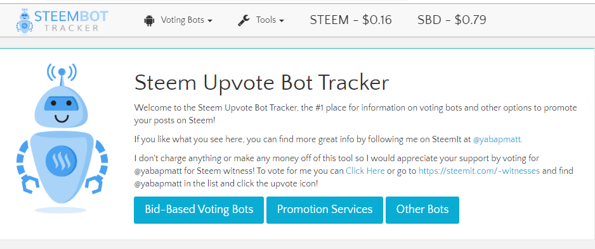This screenshot has width=595, height=249.
Task: Go to Promotion Services
Action: coord(325,210)
